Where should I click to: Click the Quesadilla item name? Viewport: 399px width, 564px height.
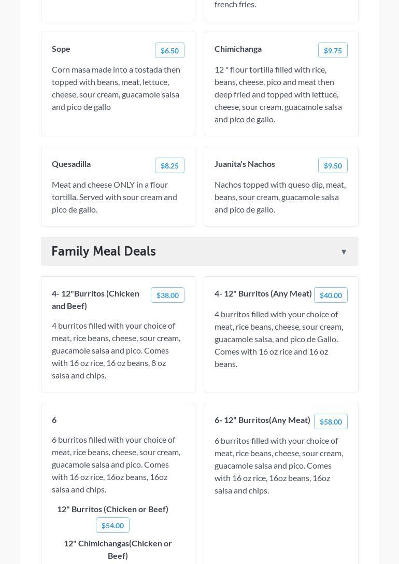point(71,164)
